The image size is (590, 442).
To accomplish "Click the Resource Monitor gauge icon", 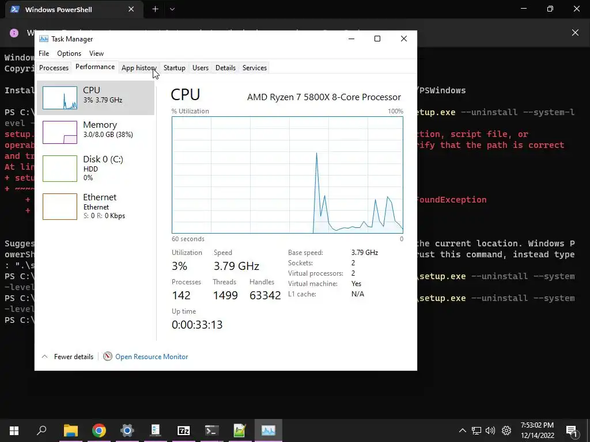I will pos(108,356).
